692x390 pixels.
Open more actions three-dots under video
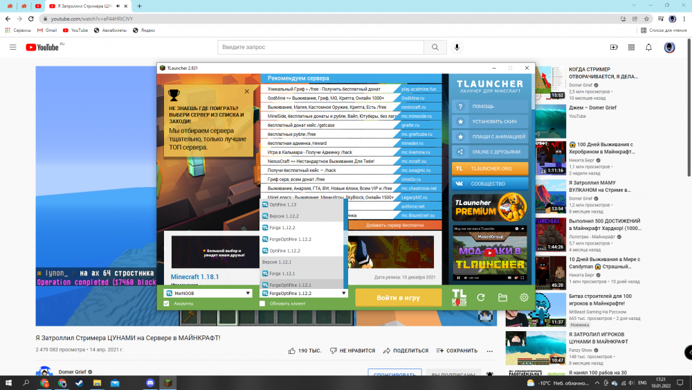[x=489, y=351]
